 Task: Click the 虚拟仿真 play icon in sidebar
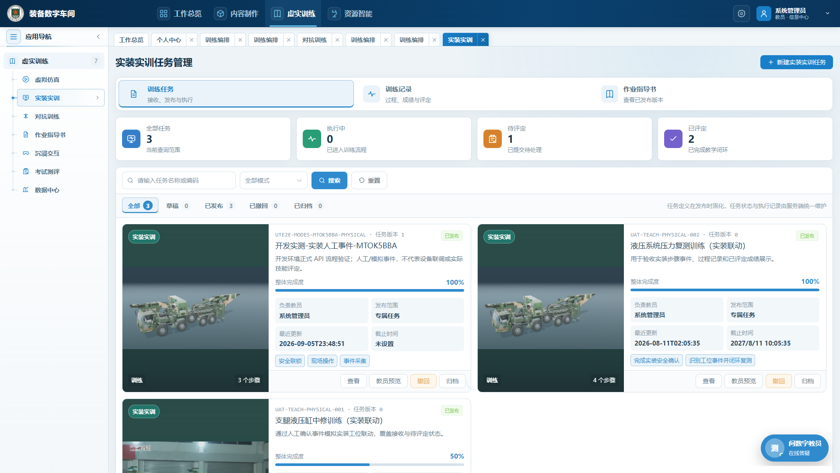pos(26,79)
